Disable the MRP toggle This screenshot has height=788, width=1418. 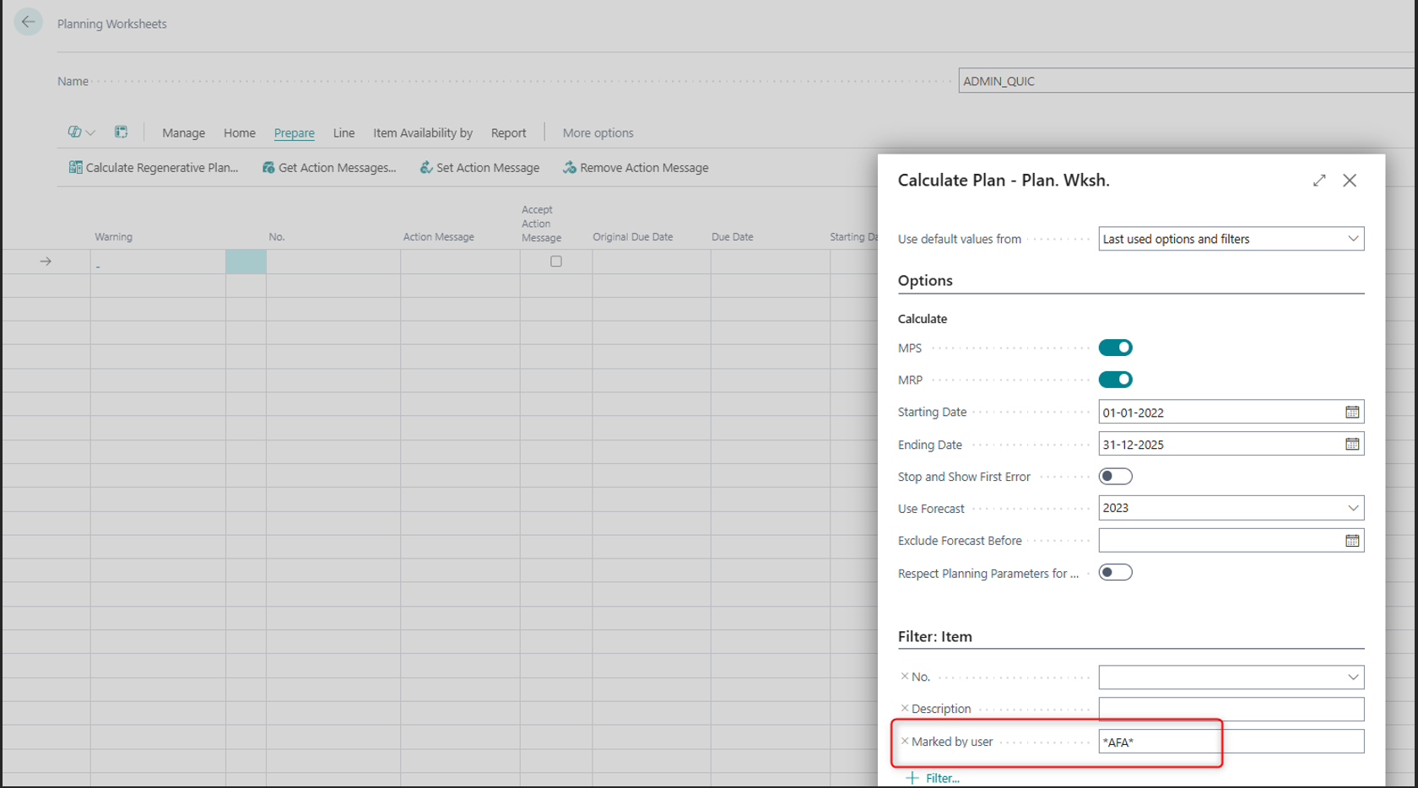[x=1115, y=380]
